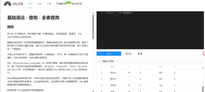205x92 pixels.
Task: Open the 广场 tab
Action: tap(49, 4)
